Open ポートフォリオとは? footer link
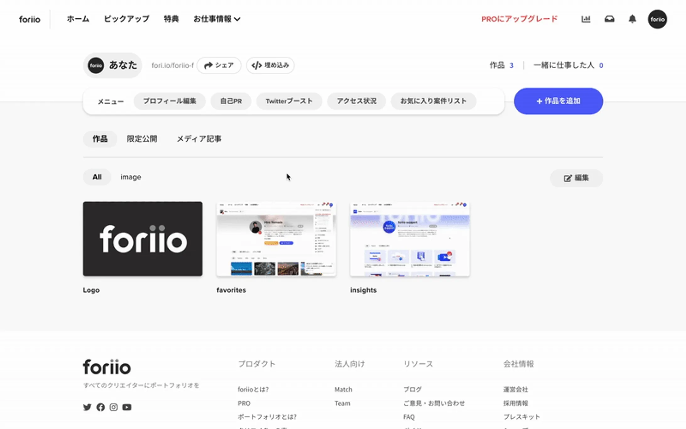Viewport: 686px width, 429px height. coord(267,417)
